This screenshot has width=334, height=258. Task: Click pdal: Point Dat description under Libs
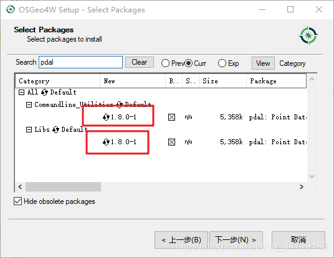[x=278, y=142]
